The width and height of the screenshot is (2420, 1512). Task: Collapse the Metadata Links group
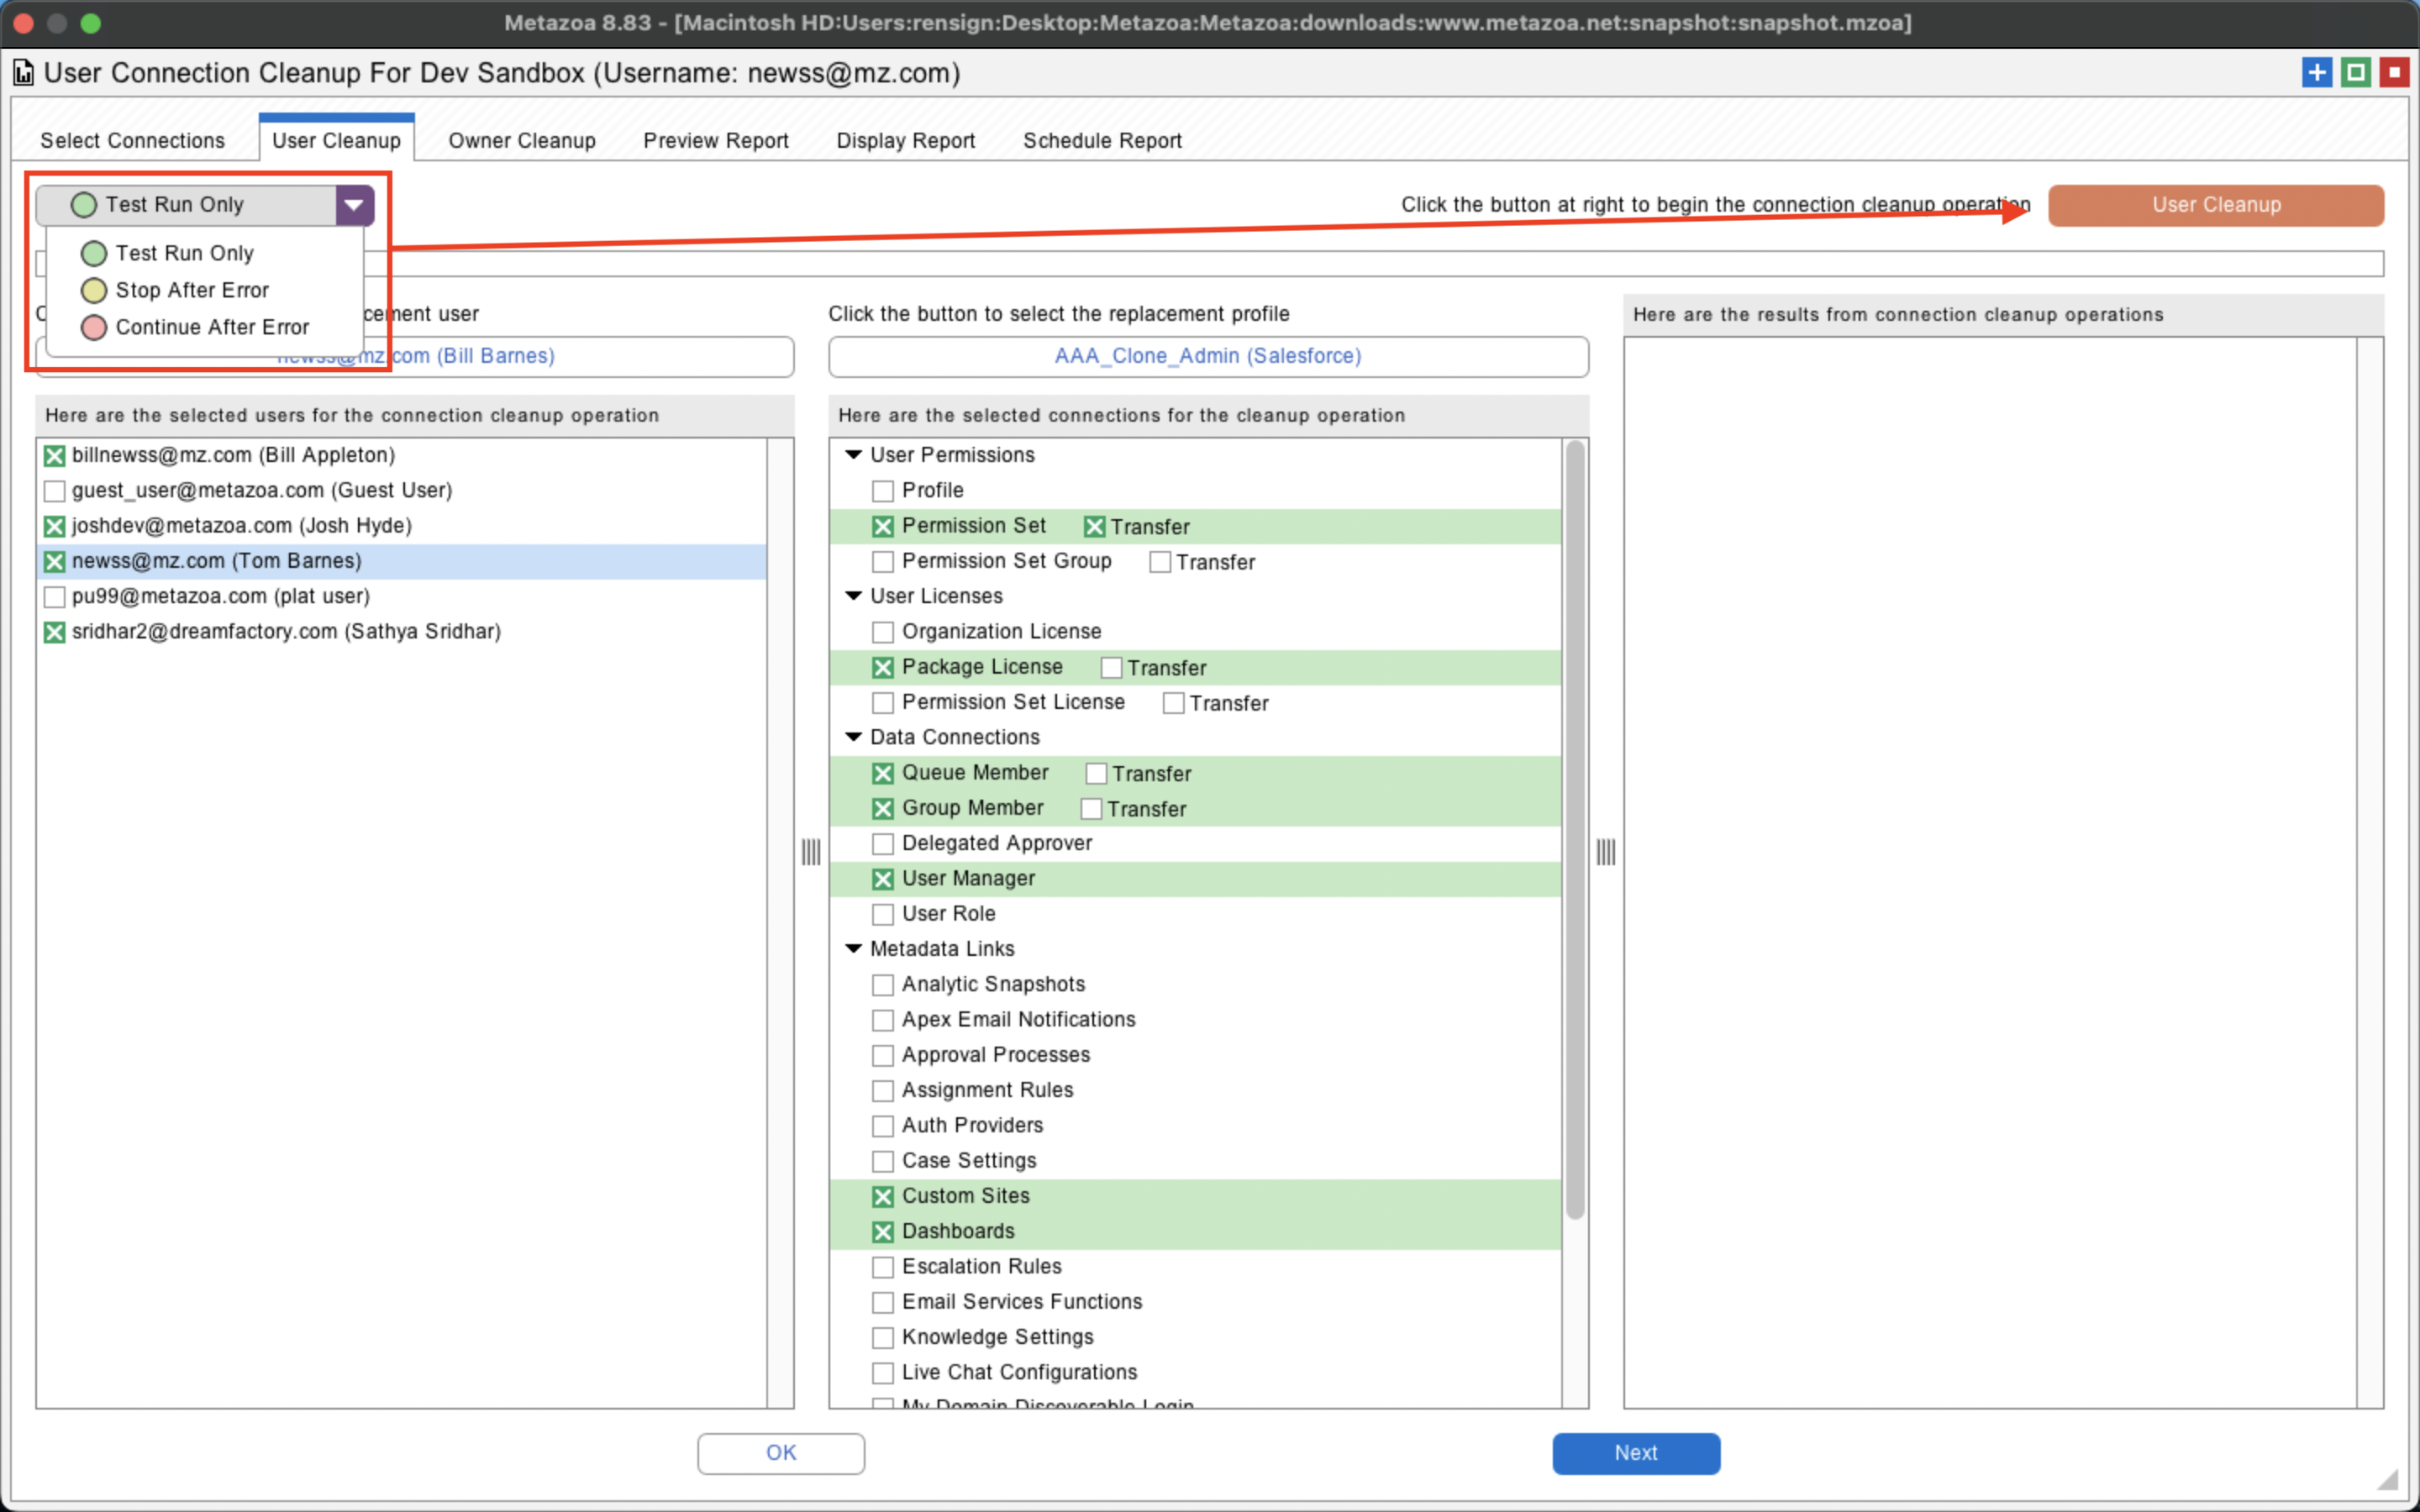tap(853, 948)
